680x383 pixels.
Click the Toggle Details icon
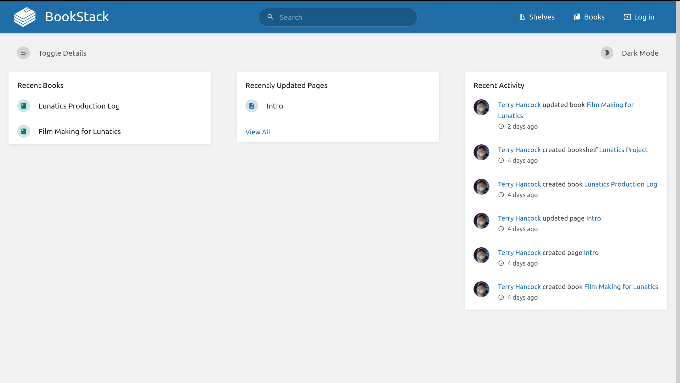(23, 53)
